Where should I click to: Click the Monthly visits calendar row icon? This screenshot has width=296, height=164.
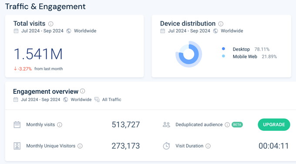(x=17, y=125)
